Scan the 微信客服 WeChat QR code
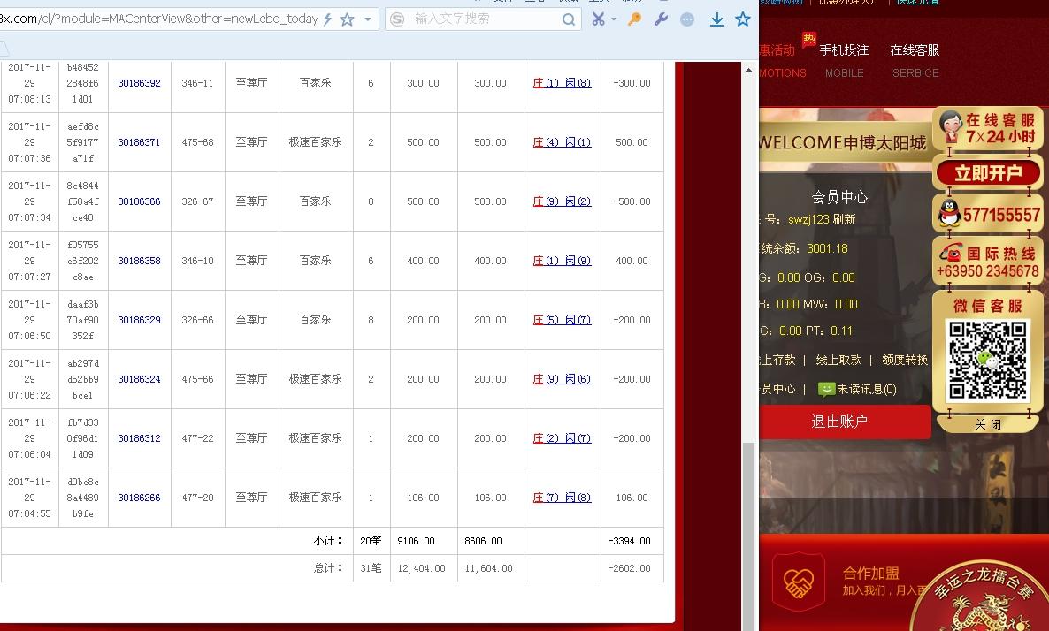 click(x=986, y=360)
